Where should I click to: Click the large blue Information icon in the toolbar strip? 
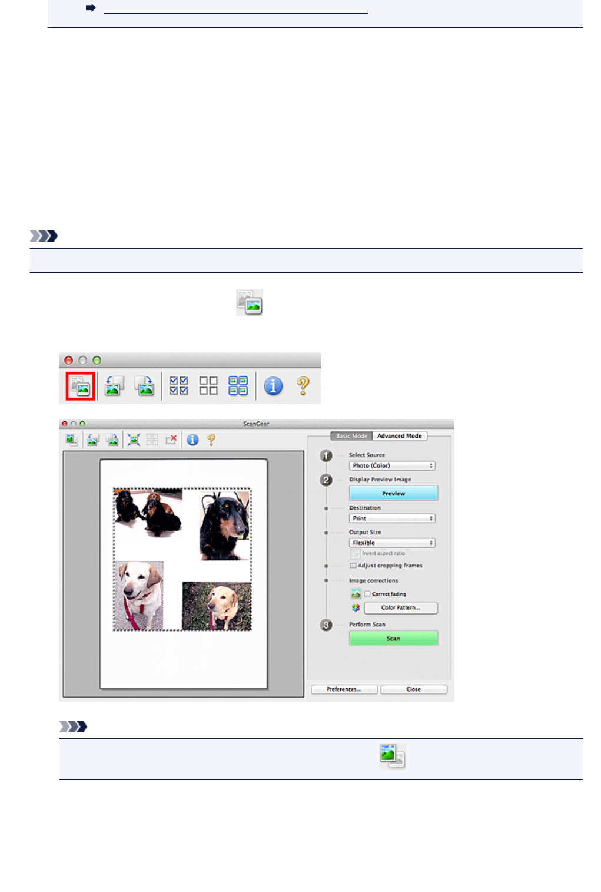coord(273,386)
